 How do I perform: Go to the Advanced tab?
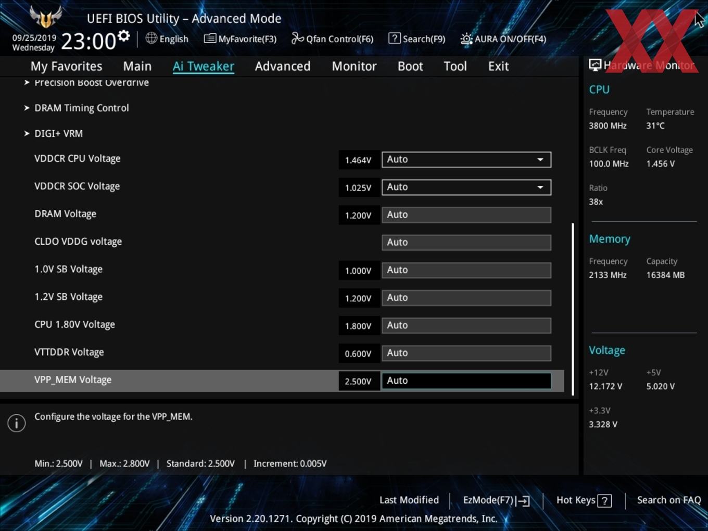point(283,66)
